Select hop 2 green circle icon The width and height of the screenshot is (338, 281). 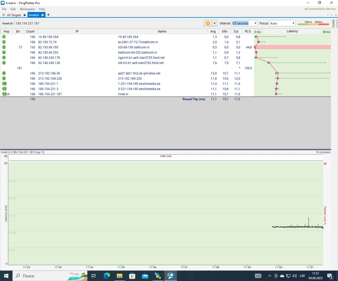pyautogui.click(x=4, y=42)
